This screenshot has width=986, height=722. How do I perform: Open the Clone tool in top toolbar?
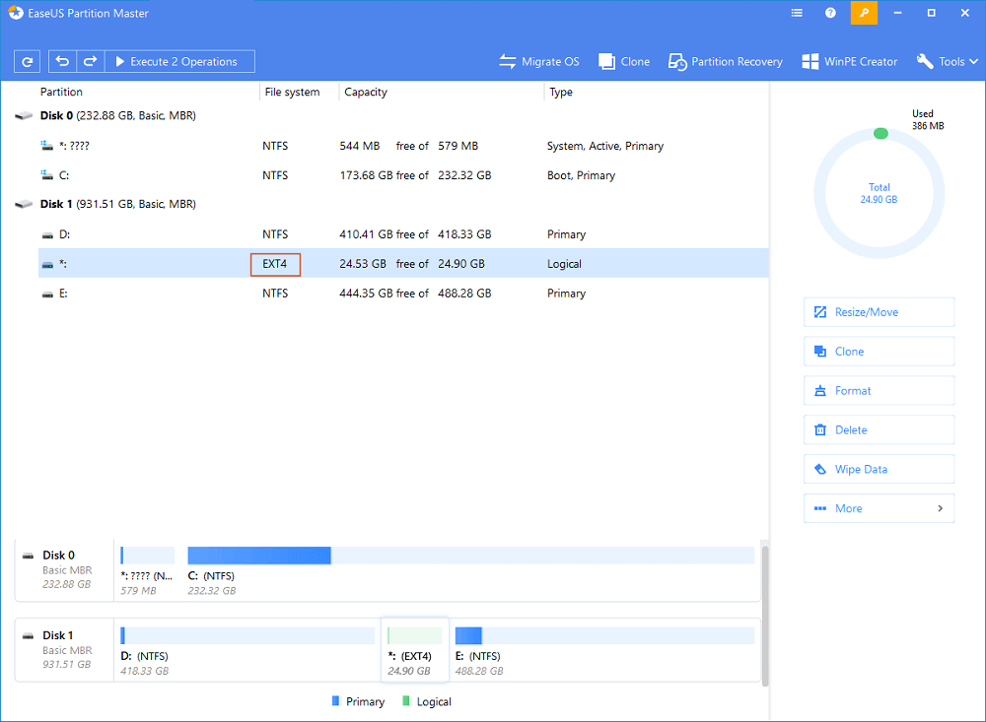click(x=624, y=62)
